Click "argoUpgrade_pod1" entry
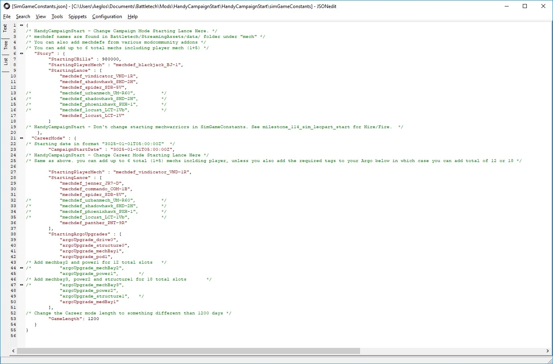This screenshot has width=553, height=364. click(85, 256)
